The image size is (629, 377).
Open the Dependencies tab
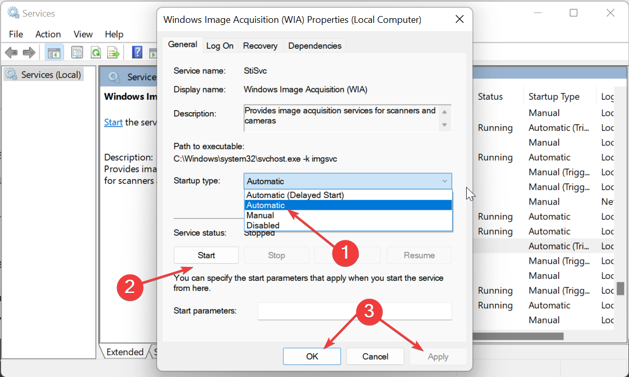[315, 46]
